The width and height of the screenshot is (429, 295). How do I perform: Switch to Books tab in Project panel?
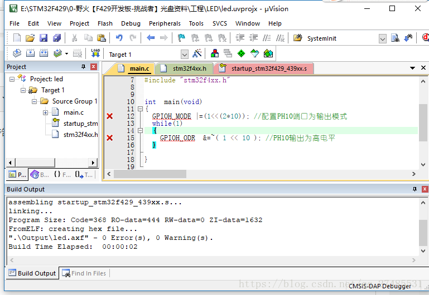40,174
